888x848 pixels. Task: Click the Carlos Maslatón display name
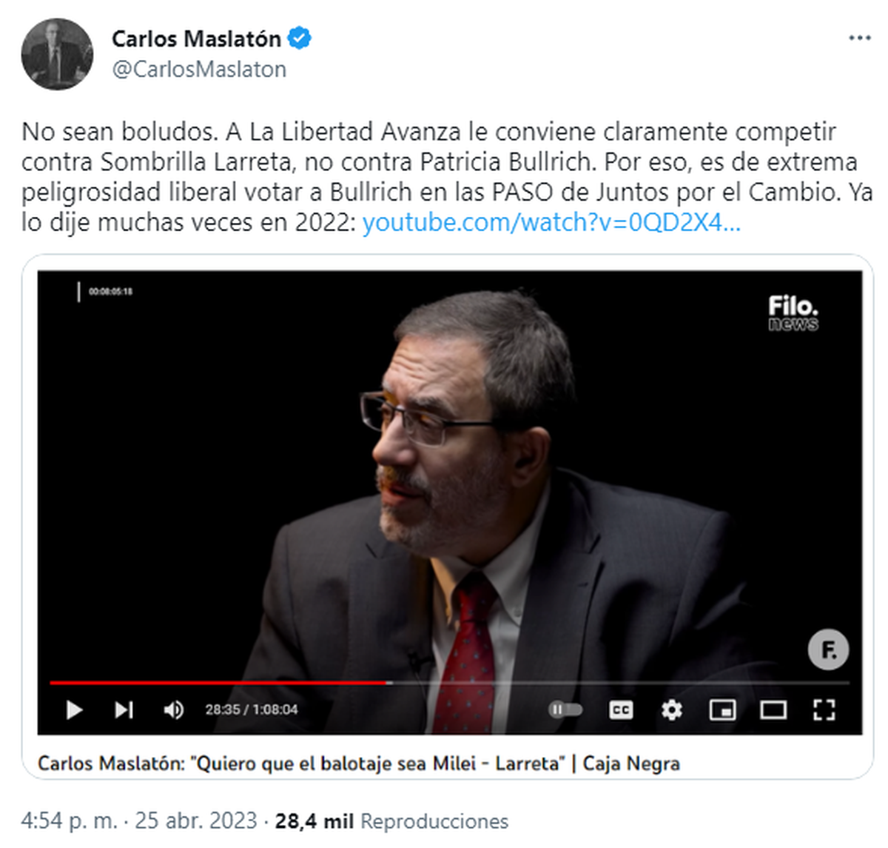(196, 39)
